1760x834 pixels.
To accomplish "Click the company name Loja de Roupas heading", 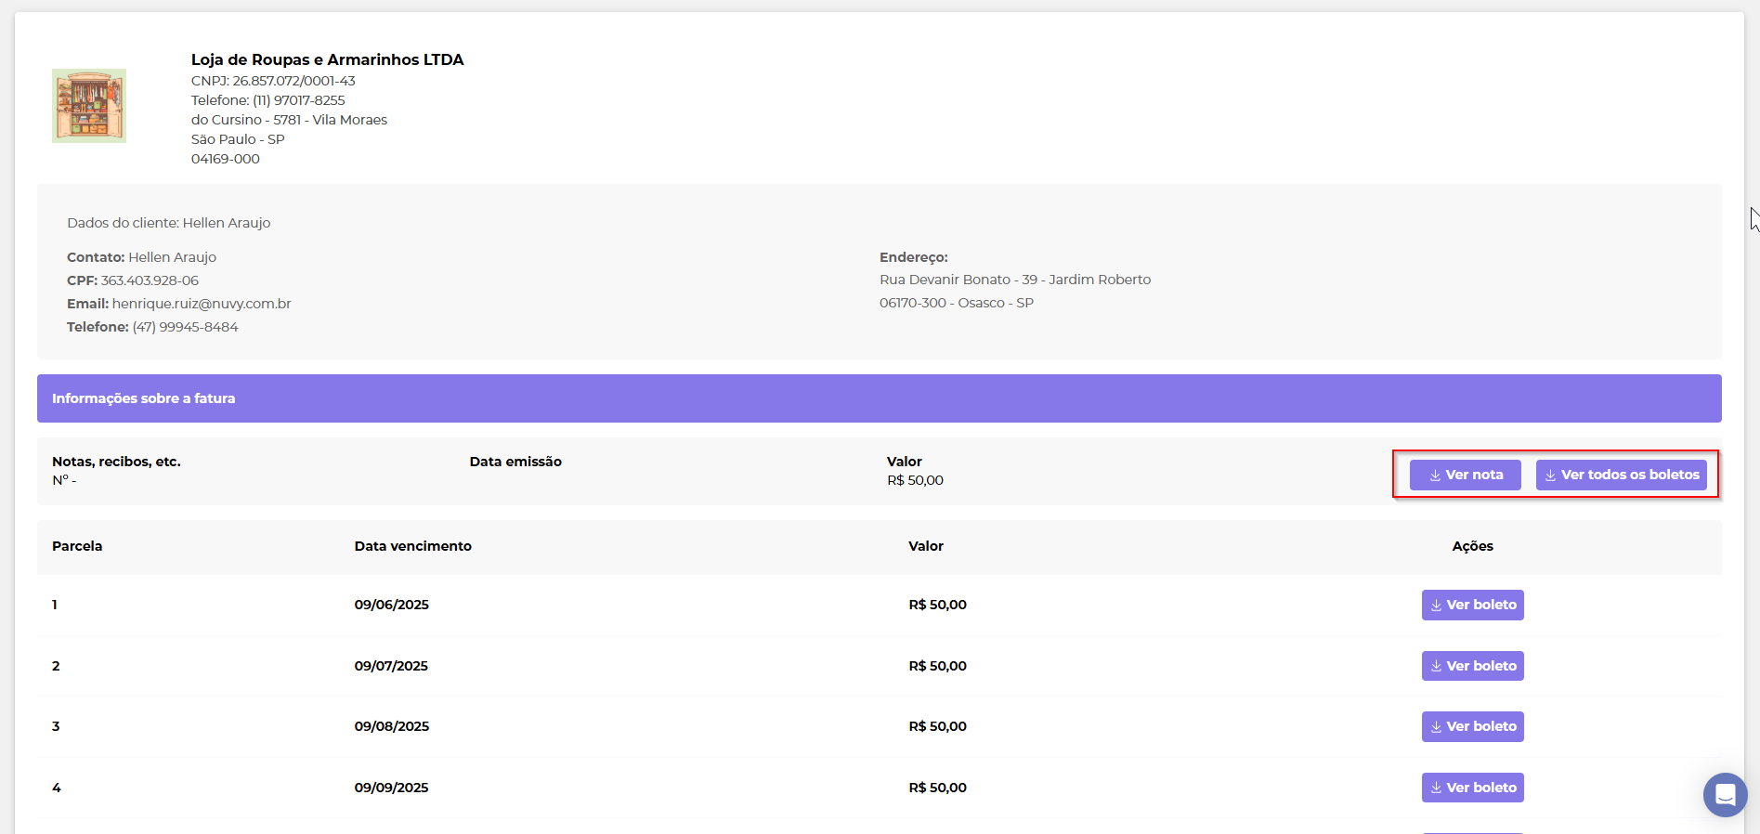I will click(327, 59).
